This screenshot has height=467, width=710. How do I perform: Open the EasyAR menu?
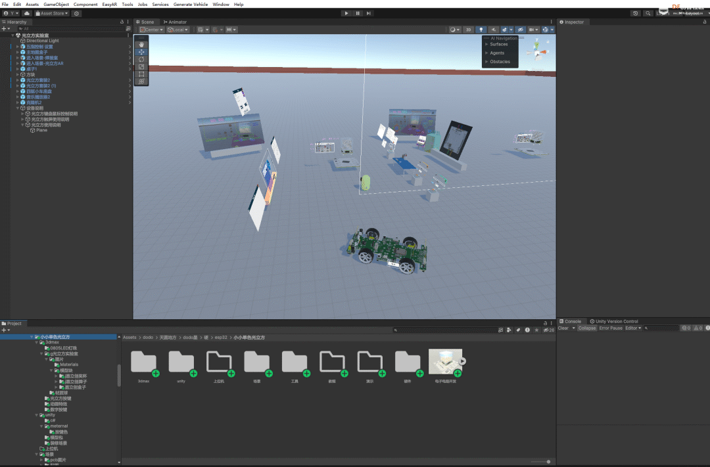coord(109,4)
